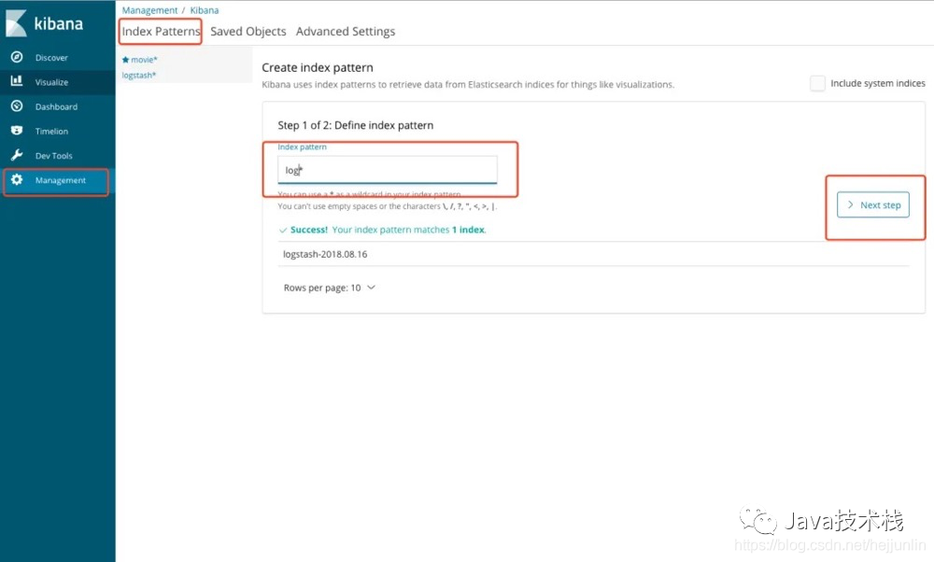
Task: Click the star icon beside movie*
Action: 126,60
